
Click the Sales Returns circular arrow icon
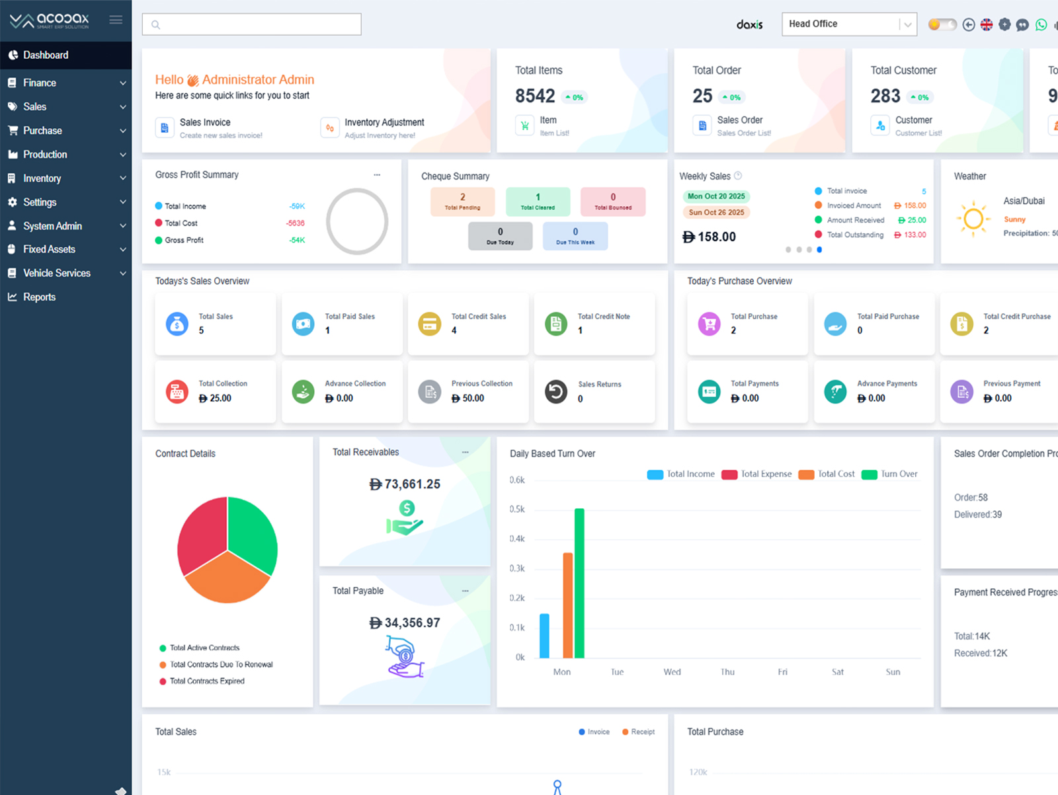click(556, 392)
